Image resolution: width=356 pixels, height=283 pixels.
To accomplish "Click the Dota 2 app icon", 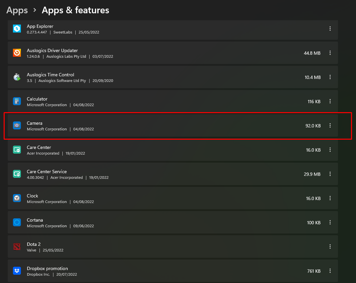I will [x=17, y=247].
